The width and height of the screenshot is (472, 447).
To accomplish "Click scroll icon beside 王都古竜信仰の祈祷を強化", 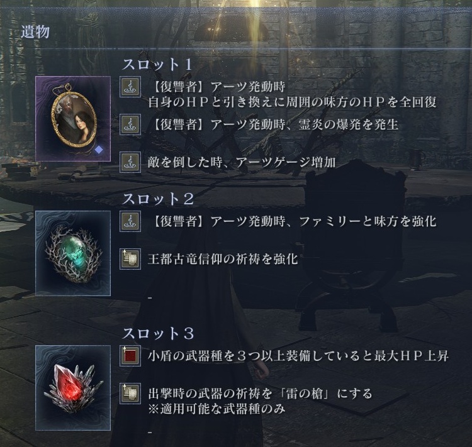I will click(130, 259).
